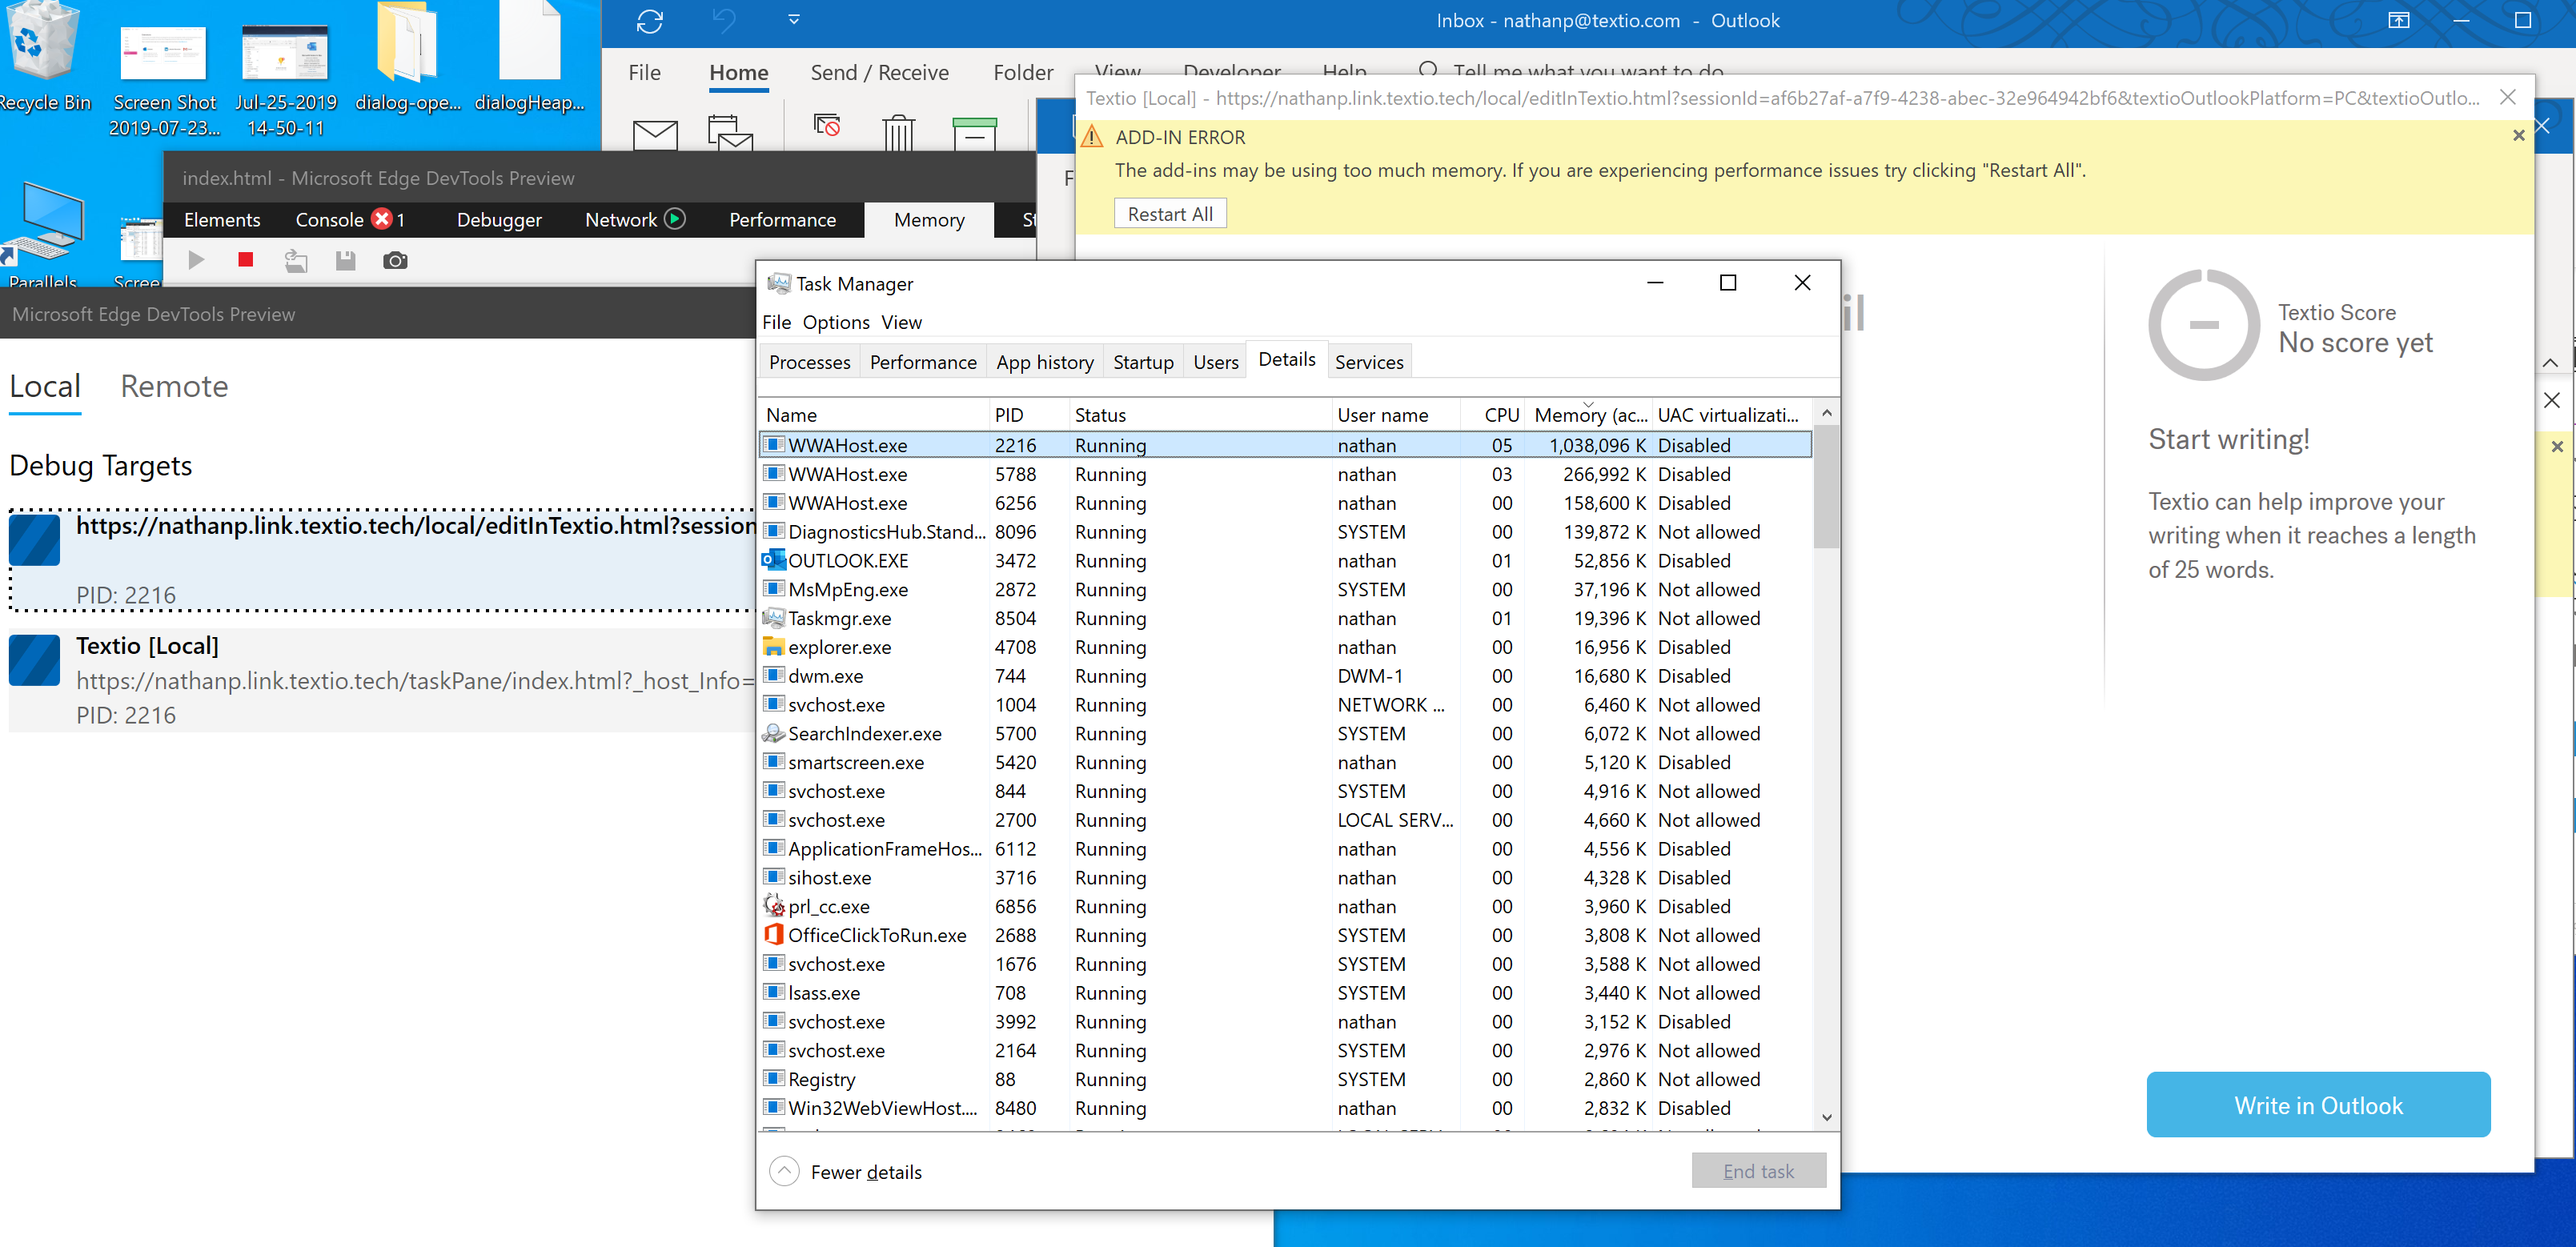
Task: Click the Send/Receive All Folders icon in Outlook
Action: pyautogui.click(x=650, y=21)
